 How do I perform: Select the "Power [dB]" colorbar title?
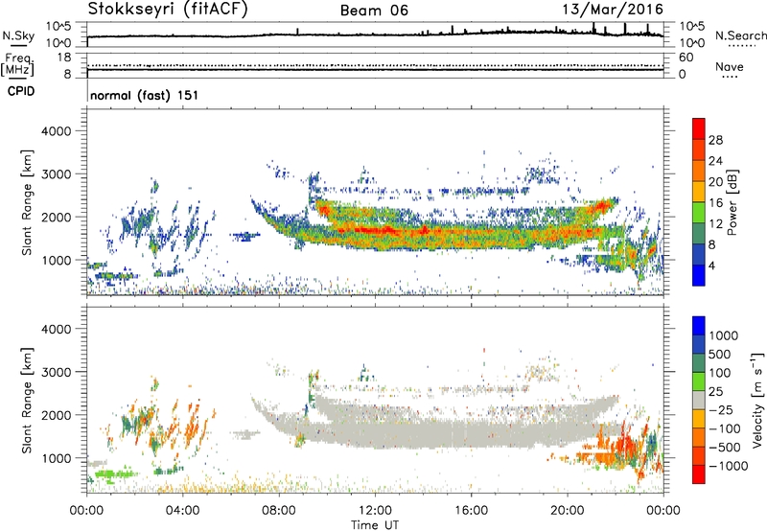tap(732, 202)
